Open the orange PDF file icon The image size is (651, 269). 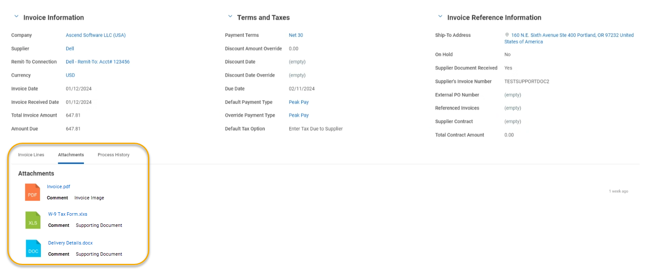(33, 192)
